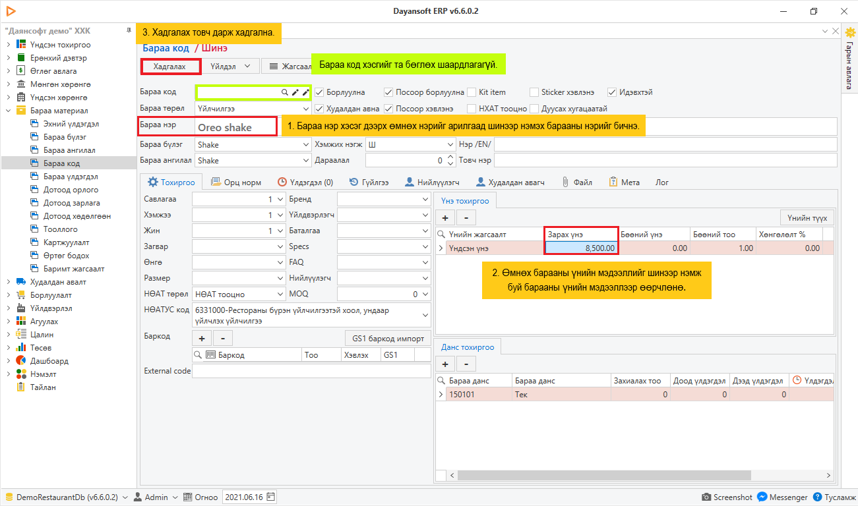The width and height of the screenshot is (858, 506).
Task: Open Борлуулалт module
Action: coord(51,295)
